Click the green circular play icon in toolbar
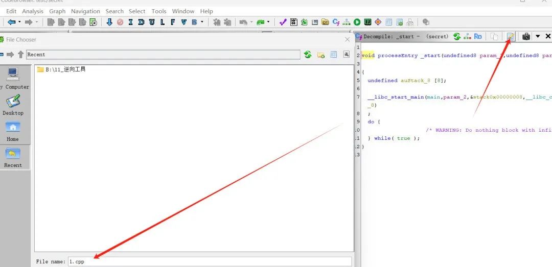The width and height of the screenshot is (552, 267). 357,22
